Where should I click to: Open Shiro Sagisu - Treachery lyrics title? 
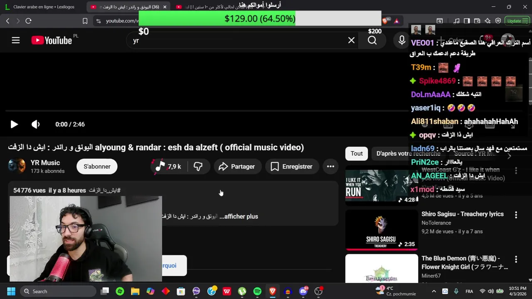(463, 214)
